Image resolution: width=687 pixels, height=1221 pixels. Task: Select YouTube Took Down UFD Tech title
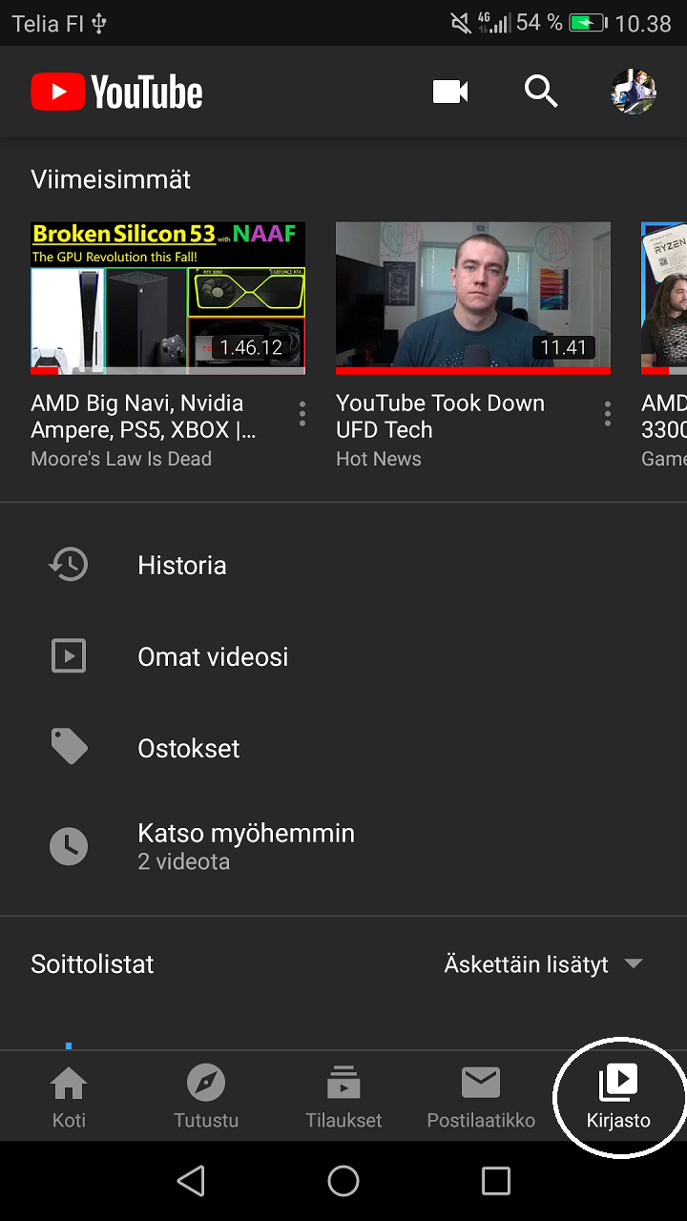click(x=440, y=417)
